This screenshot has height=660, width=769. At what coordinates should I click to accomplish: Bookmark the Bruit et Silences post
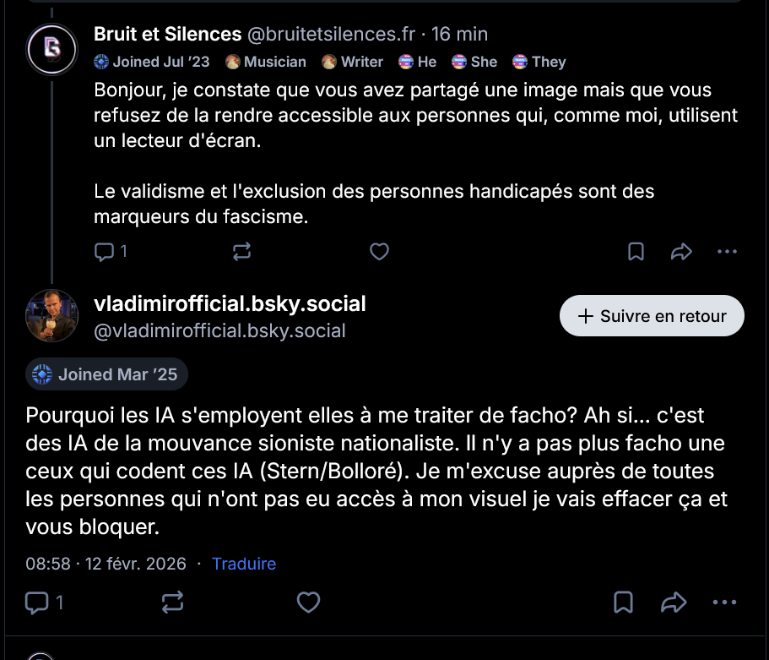click(636, 251)
